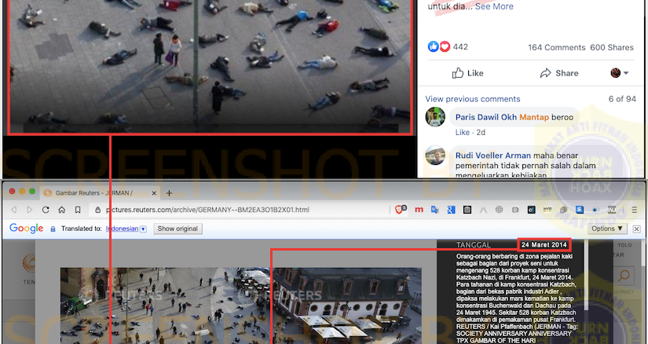Click the red 'm' extension icon
This screenshot has width=648, height=344.
[x=419, y=210]
